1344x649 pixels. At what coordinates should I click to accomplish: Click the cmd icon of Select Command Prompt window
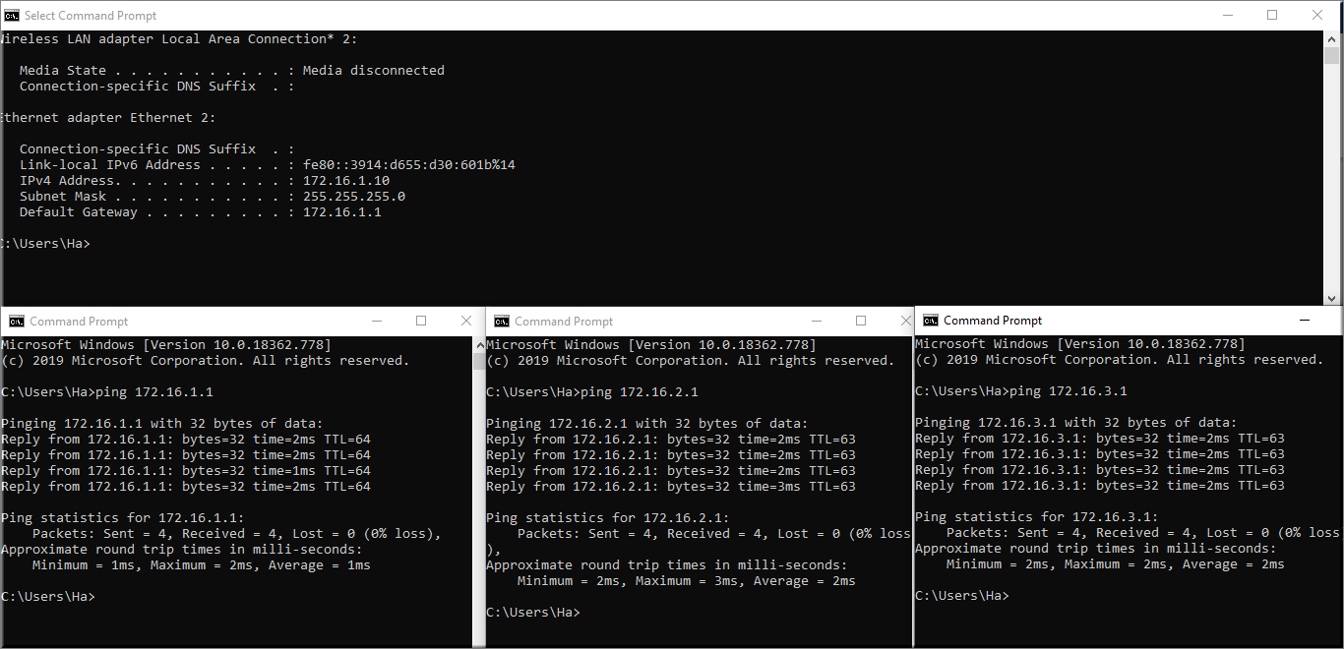(12, 16)
